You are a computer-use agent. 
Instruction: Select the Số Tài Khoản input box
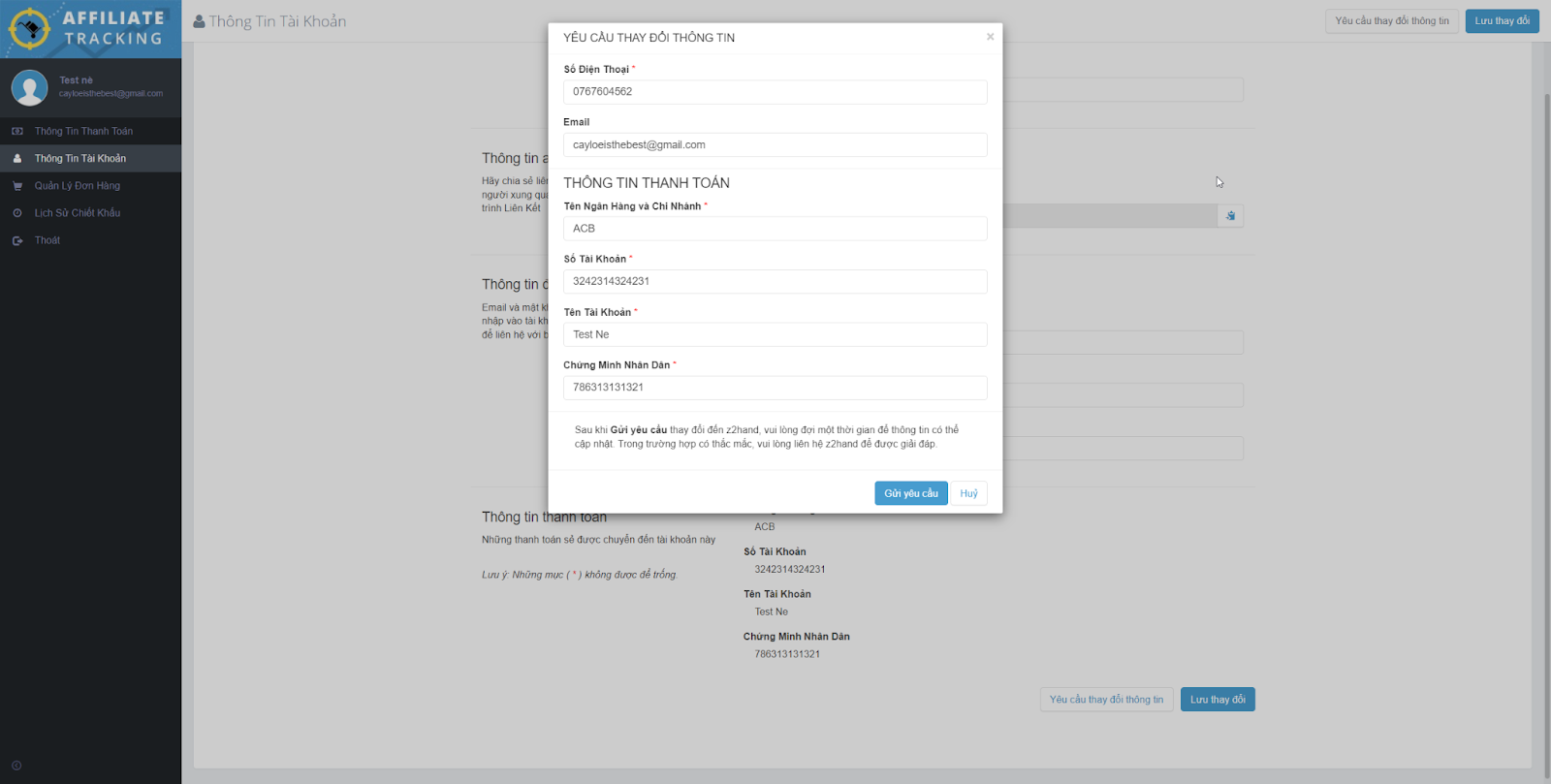[x=775, y=282]
